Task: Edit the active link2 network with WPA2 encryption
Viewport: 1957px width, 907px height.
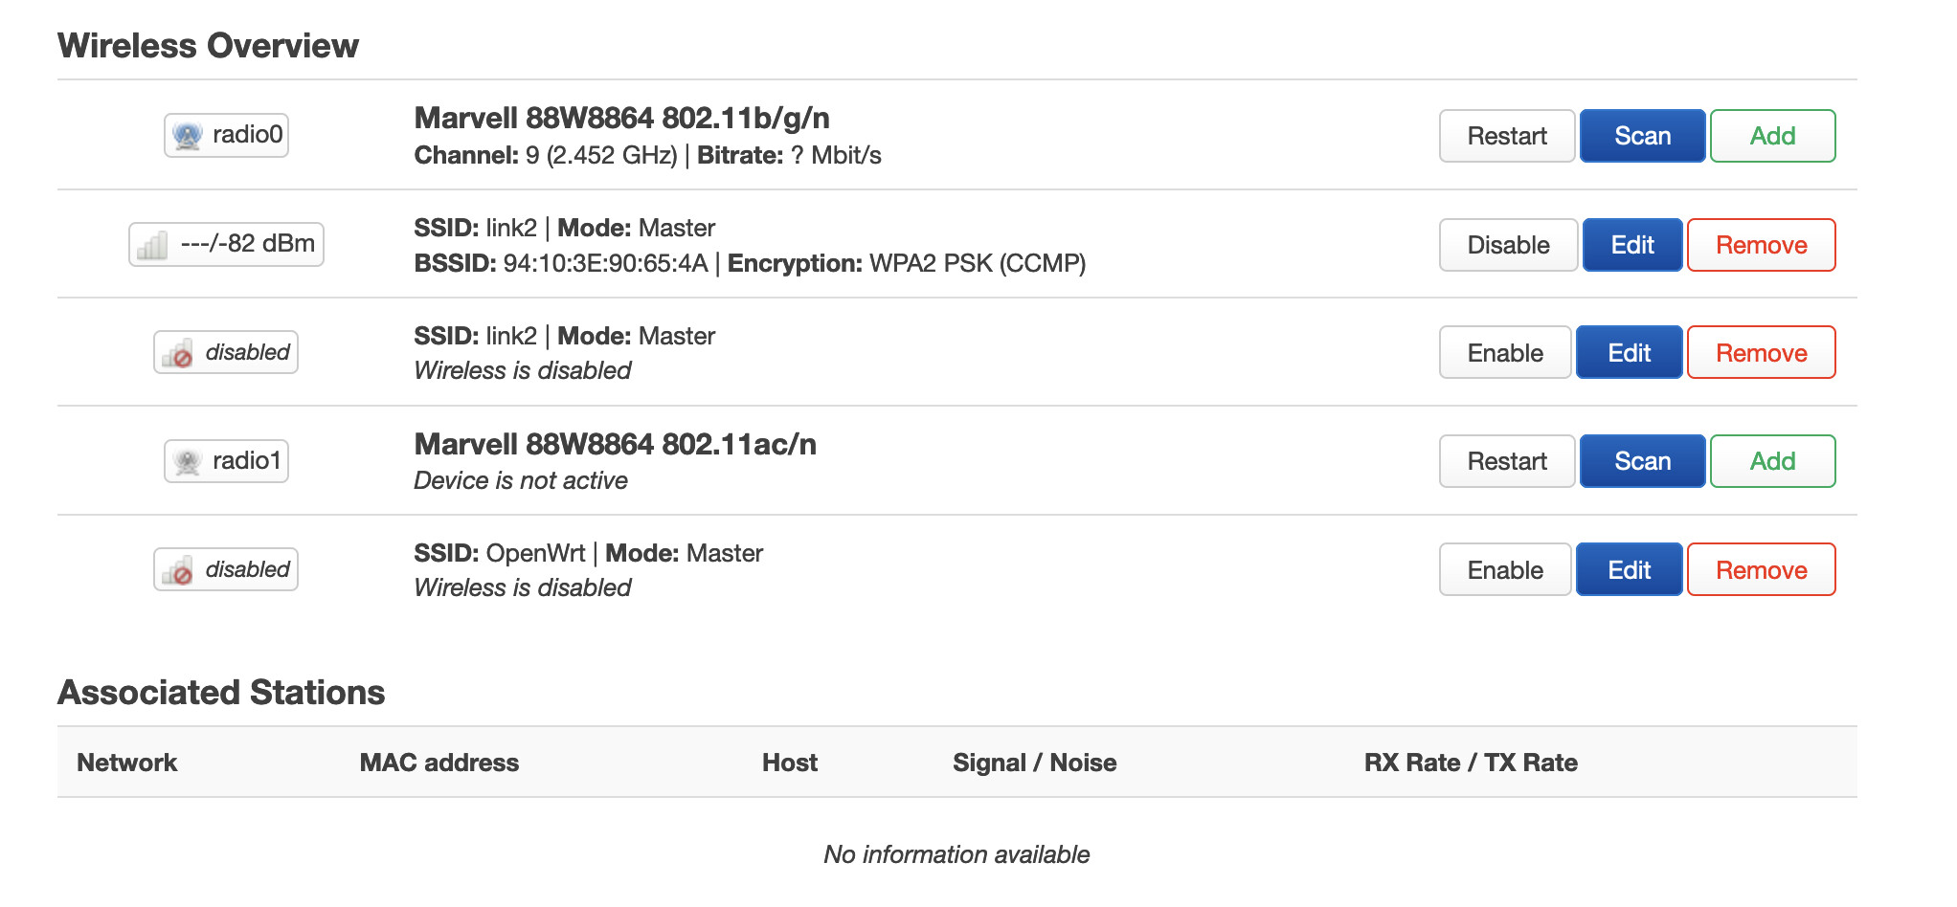Action: click(x=1632, y=245)
